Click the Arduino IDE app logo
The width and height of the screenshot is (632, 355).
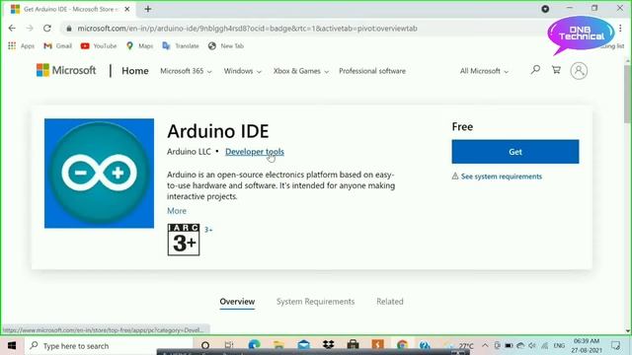click(99, 174)
